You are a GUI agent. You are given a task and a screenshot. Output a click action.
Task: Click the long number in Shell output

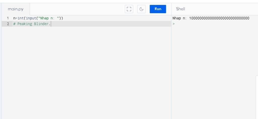click(219, 18)
